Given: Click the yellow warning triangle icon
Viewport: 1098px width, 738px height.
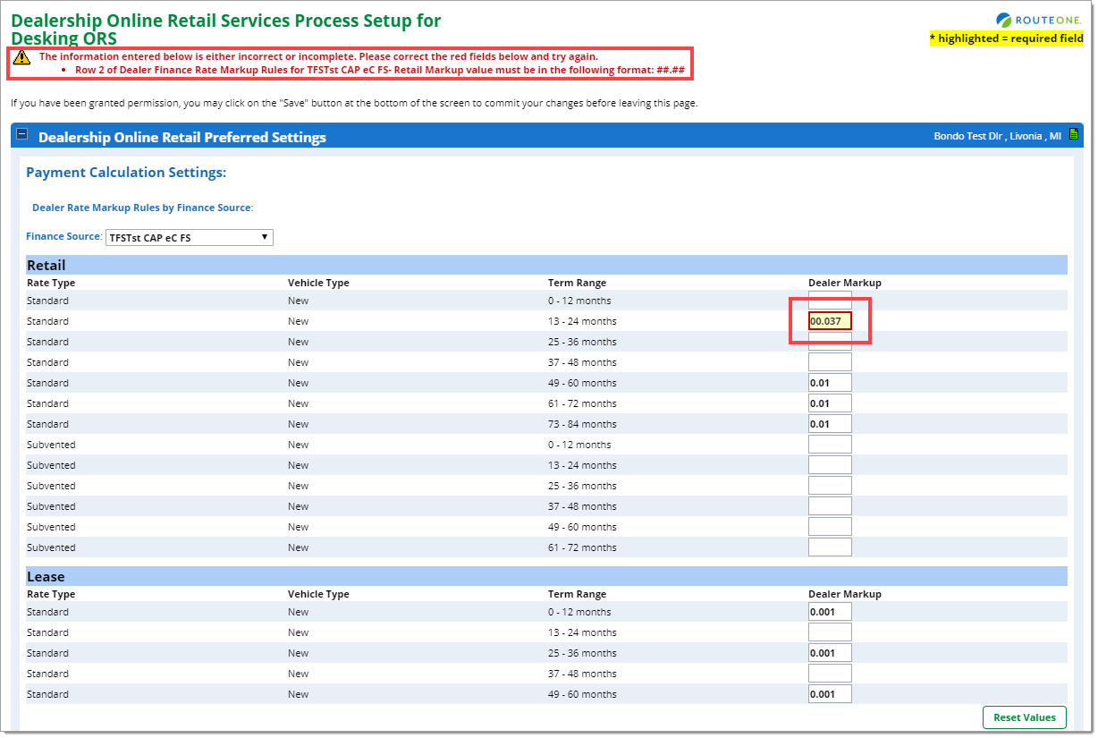Looking at the screenshot, I should tap(21, 56).
